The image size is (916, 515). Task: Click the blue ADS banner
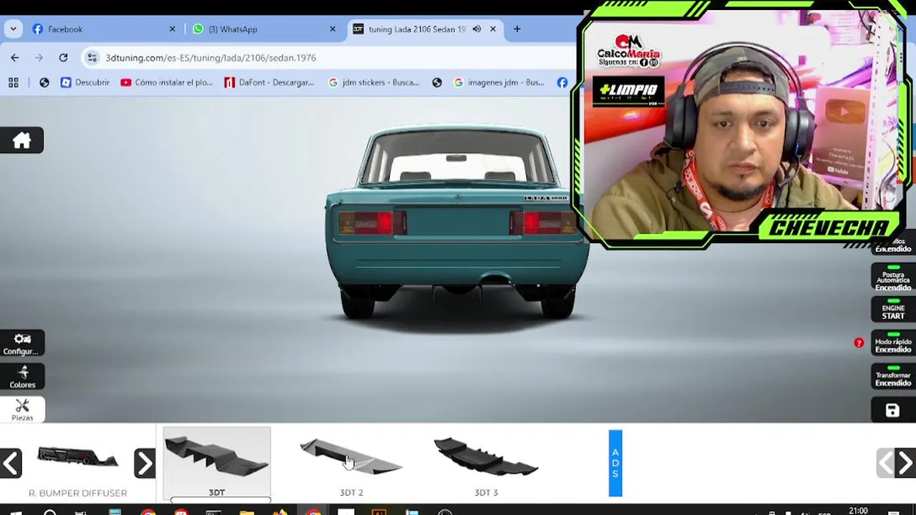pyautogui.click(x=615, y=463)
